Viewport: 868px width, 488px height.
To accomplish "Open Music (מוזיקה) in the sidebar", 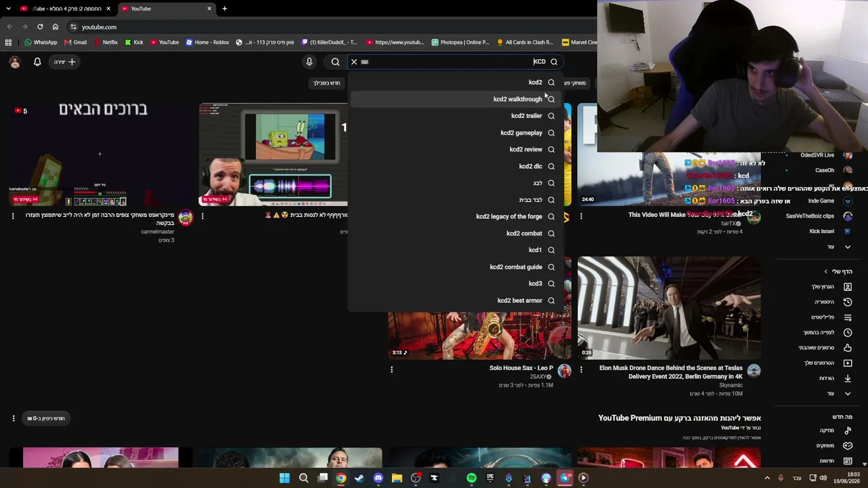I will [835, 430].
